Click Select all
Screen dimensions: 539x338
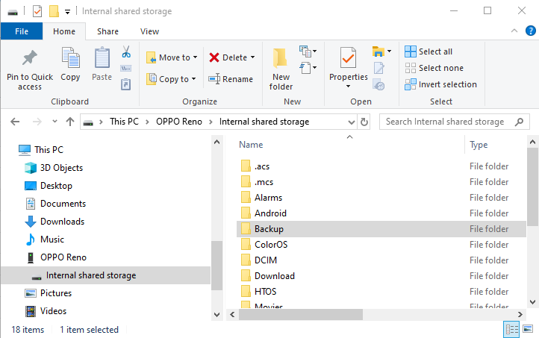(x=429, y=51)
